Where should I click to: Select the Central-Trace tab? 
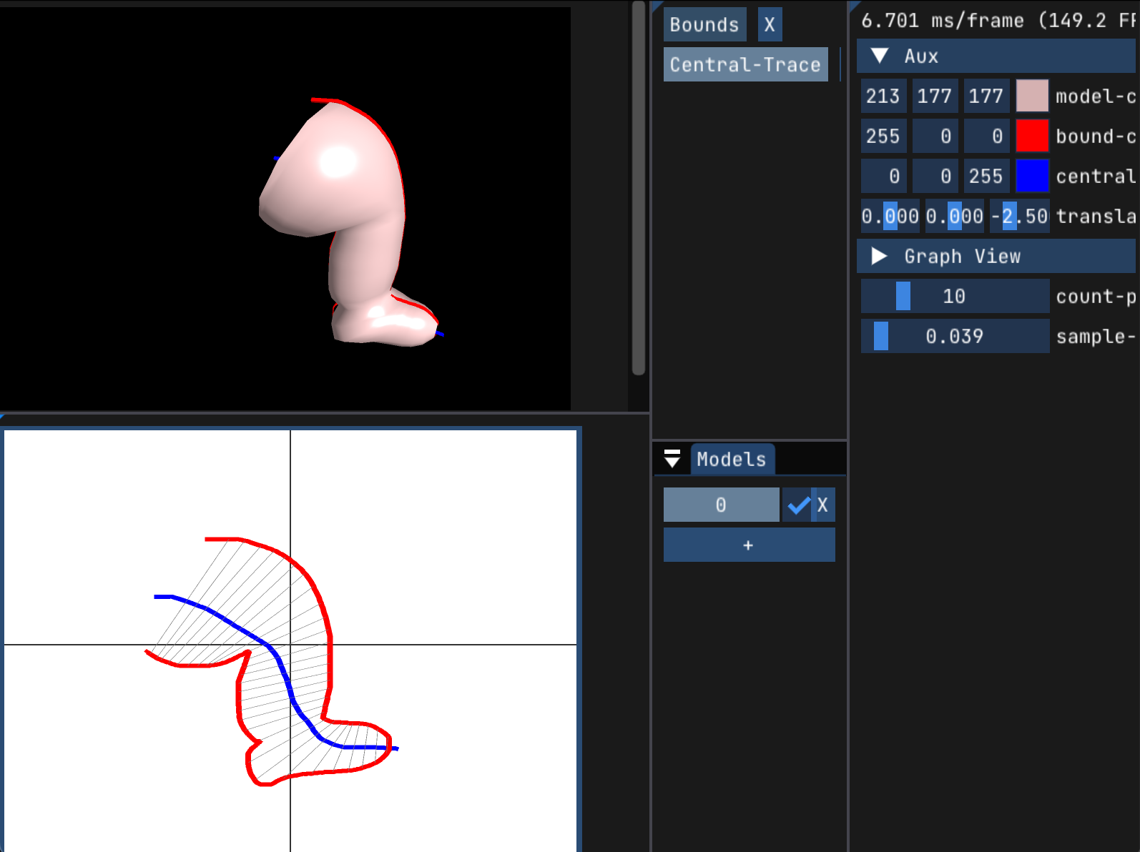745,64
